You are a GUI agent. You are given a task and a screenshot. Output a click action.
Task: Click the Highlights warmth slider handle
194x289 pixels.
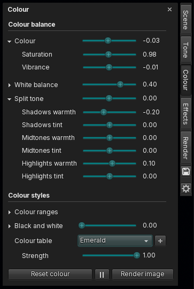pos(112,163)
